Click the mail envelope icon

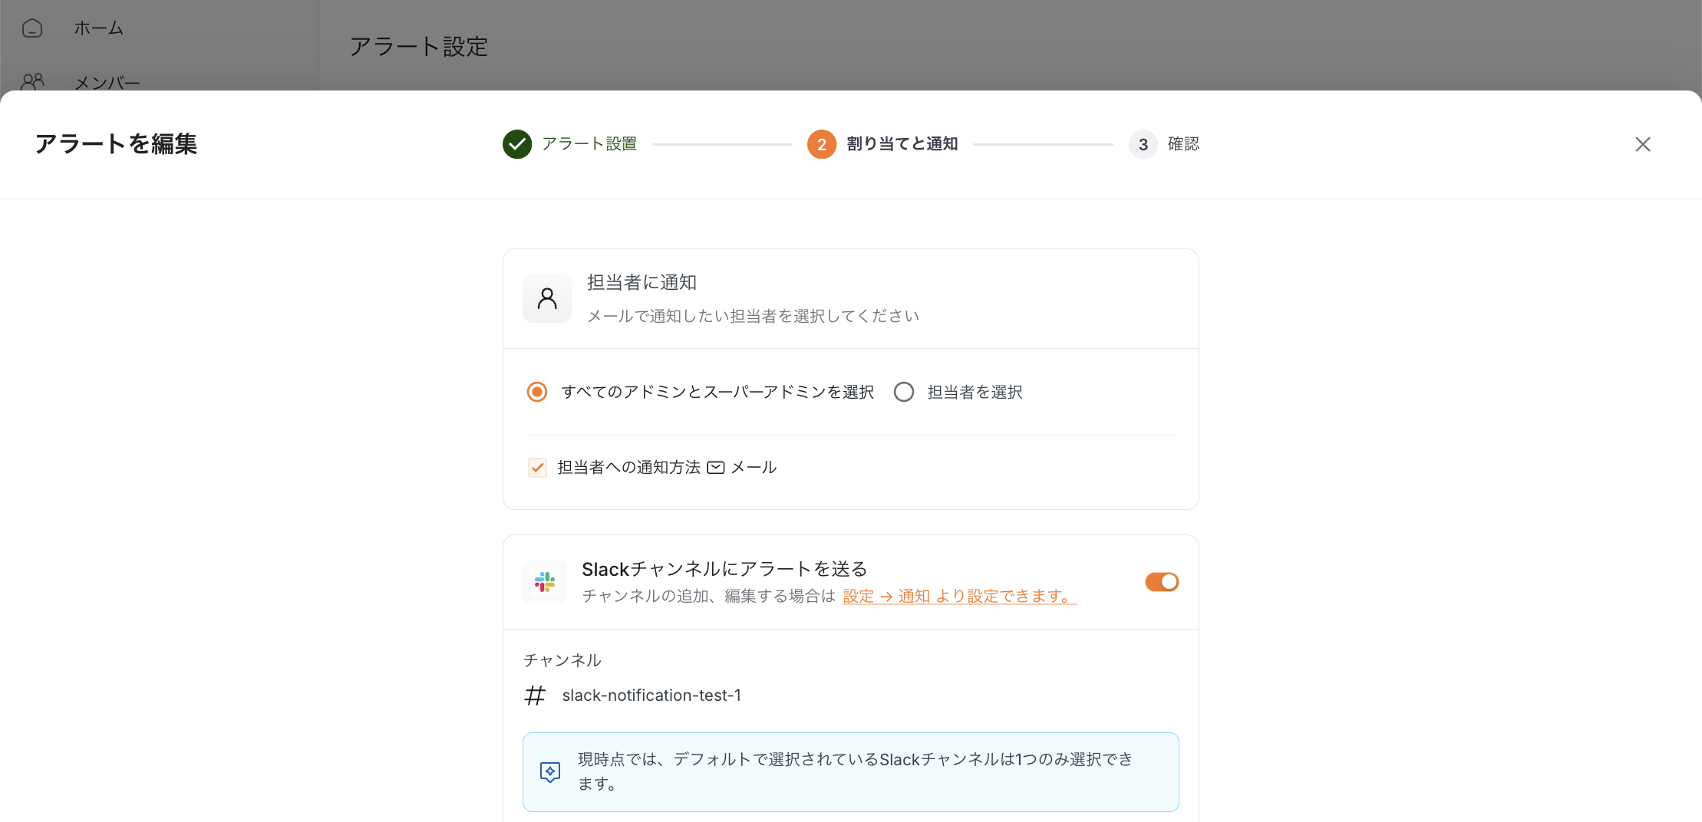pos(715,468)
